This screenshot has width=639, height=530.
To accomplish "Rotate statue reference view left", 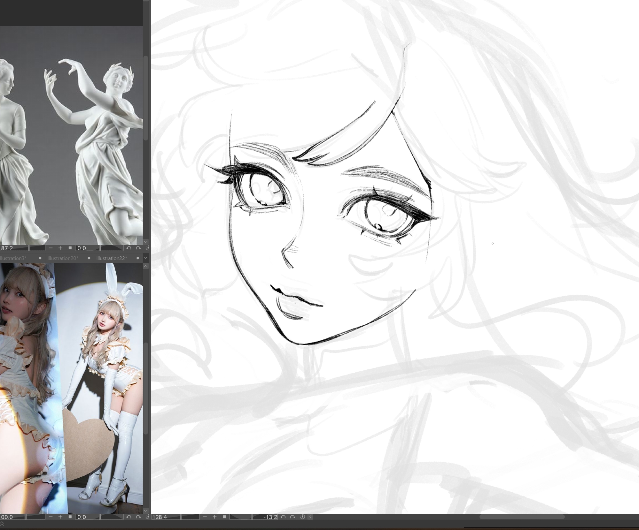I will point(129,248).
